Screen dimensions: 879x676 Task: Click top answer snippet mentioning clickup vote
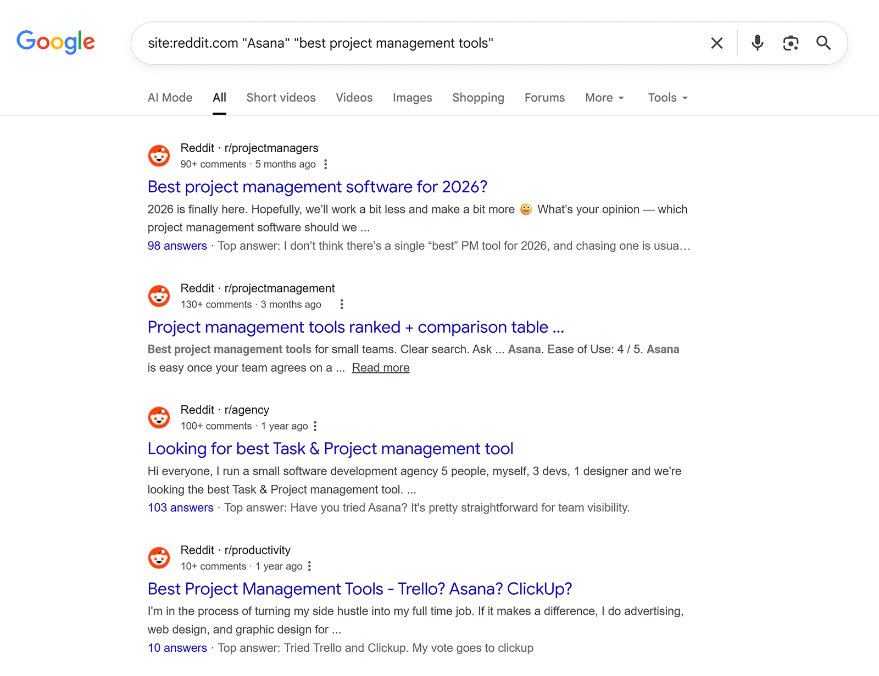376,648
